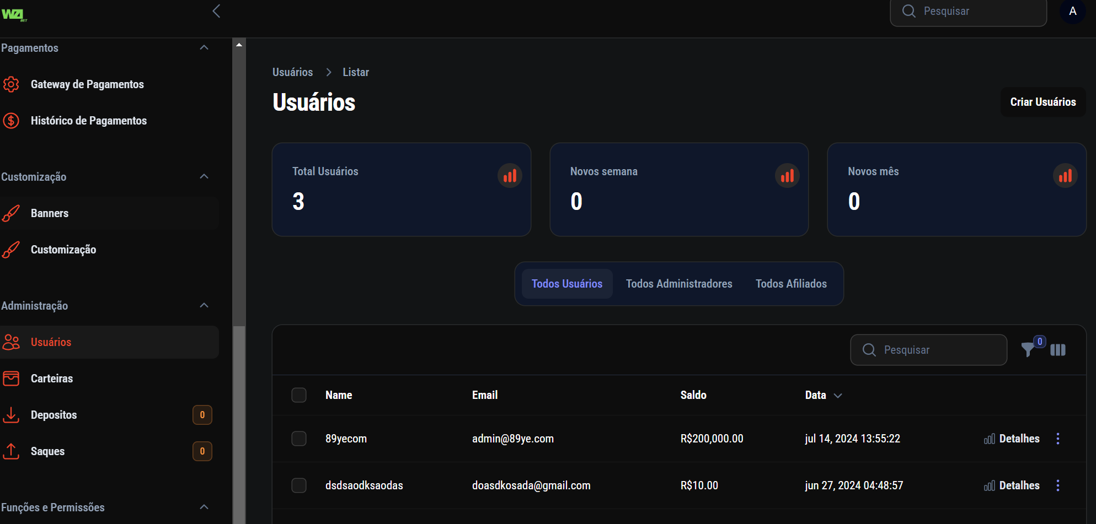Click the Banners brush icon

[x=11, y=213]
